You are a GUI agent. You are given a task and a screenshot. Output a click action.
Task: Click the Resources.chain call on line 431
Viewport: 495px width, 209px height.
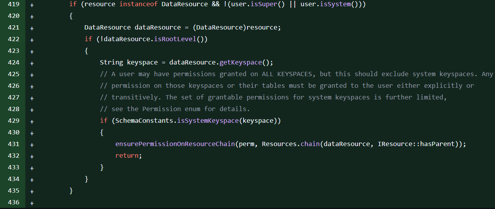click(x=288, y=144)
